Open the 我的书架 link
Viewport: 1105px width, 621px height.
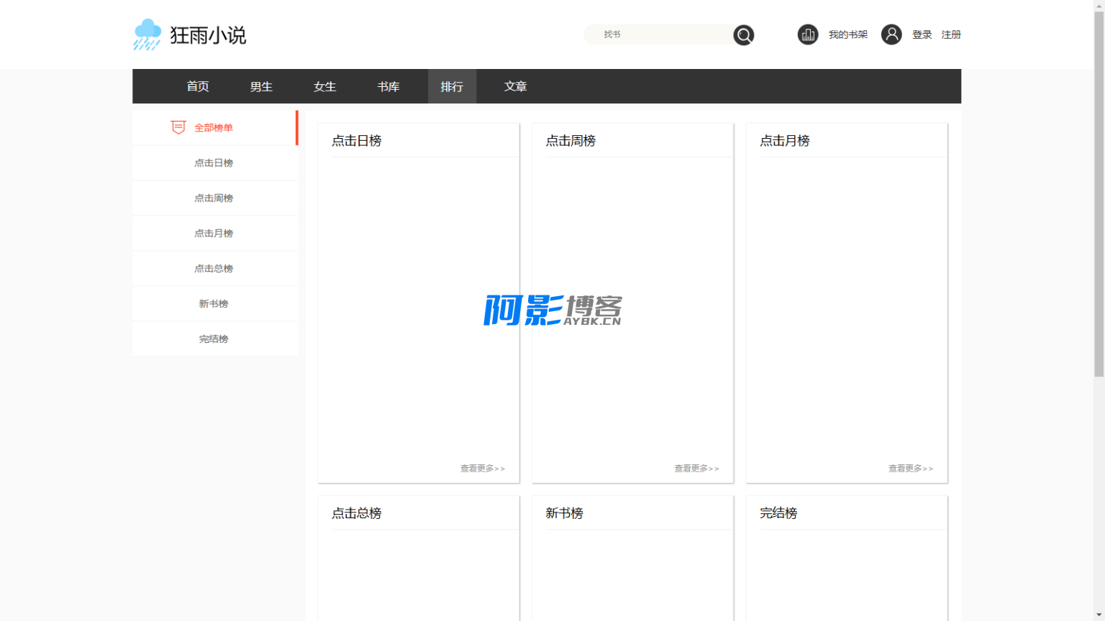(847, 34)
